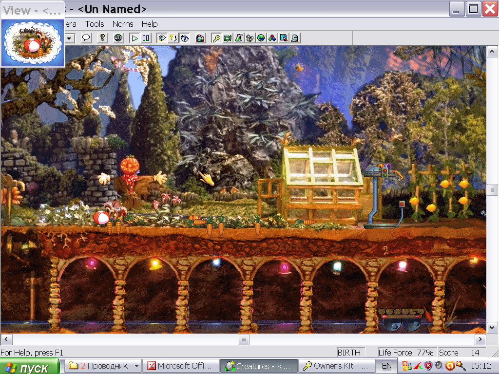Minimize the Creatures window
The image size is (499, 374).
pos(456,9)
